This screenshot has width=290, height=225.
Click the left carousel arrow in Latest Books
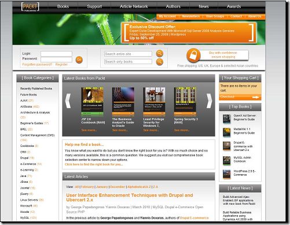point(68,101)
